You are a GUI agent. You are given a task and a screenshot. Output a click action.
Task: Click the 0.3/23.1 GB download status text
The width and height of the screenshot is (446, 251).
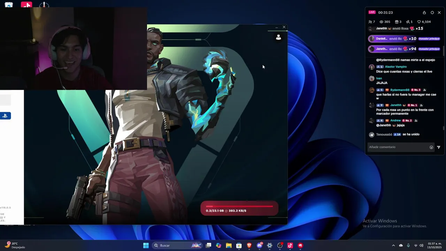(226, 211)
